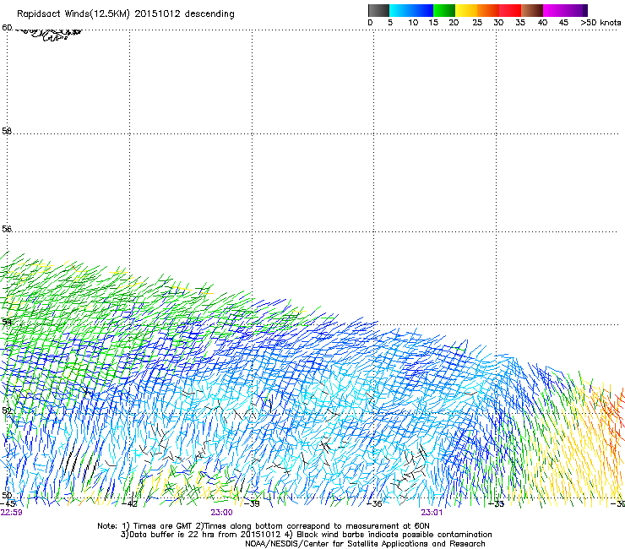The width and height of the screenshot is (625, 549).
Task: Click the green 15-20 knots color segment
Action: pos(444,10)
